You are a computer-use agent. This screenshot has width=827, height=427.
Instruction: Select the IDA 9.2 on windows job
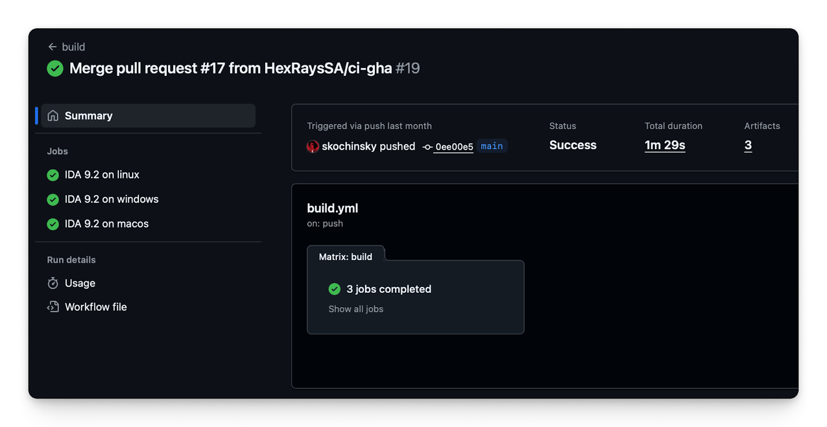click(111, 199)
